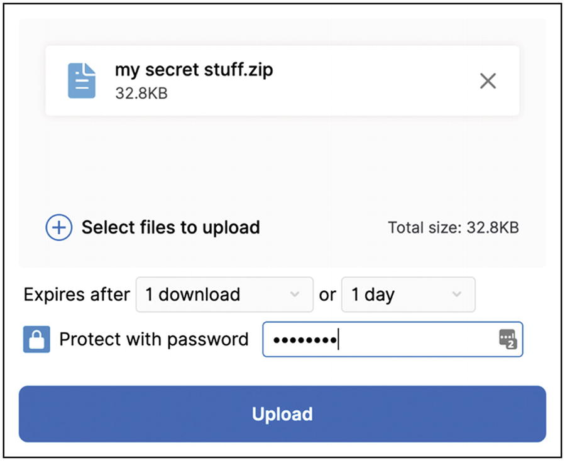Click the 'or' text between dropdowns
The image size is (565, 461).
(x=327, y=295)
